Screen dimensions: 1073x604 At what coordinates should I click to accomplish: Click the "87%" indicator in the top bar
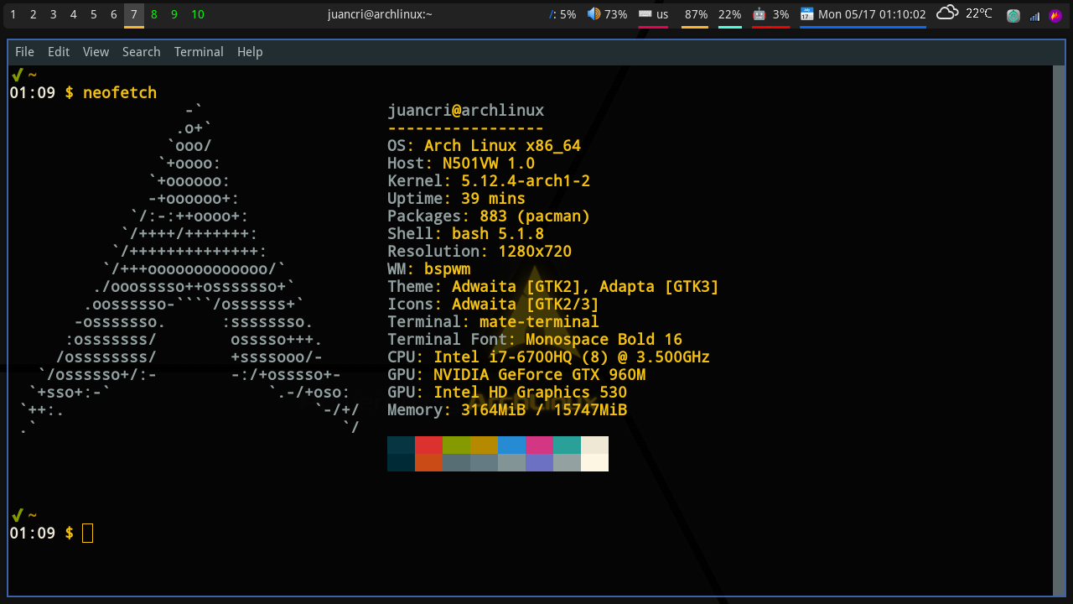coord(696,14)
